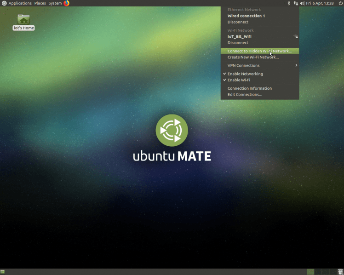Expand the VPN Connections submenu arrow
This screenshot has width=344, height=275.
tap(296, 65)
